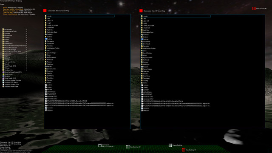Click the Music folder icon in the right Commander pane
This screenshot has width=272, height=153.
[142, 55]
